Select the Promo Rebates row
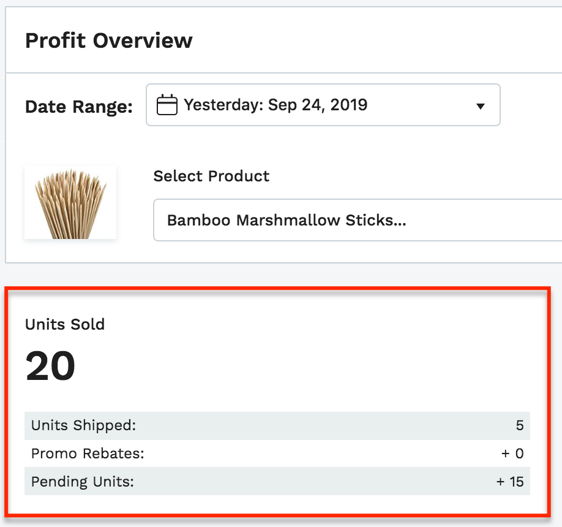The image size is (562, 527). [277, 453]
